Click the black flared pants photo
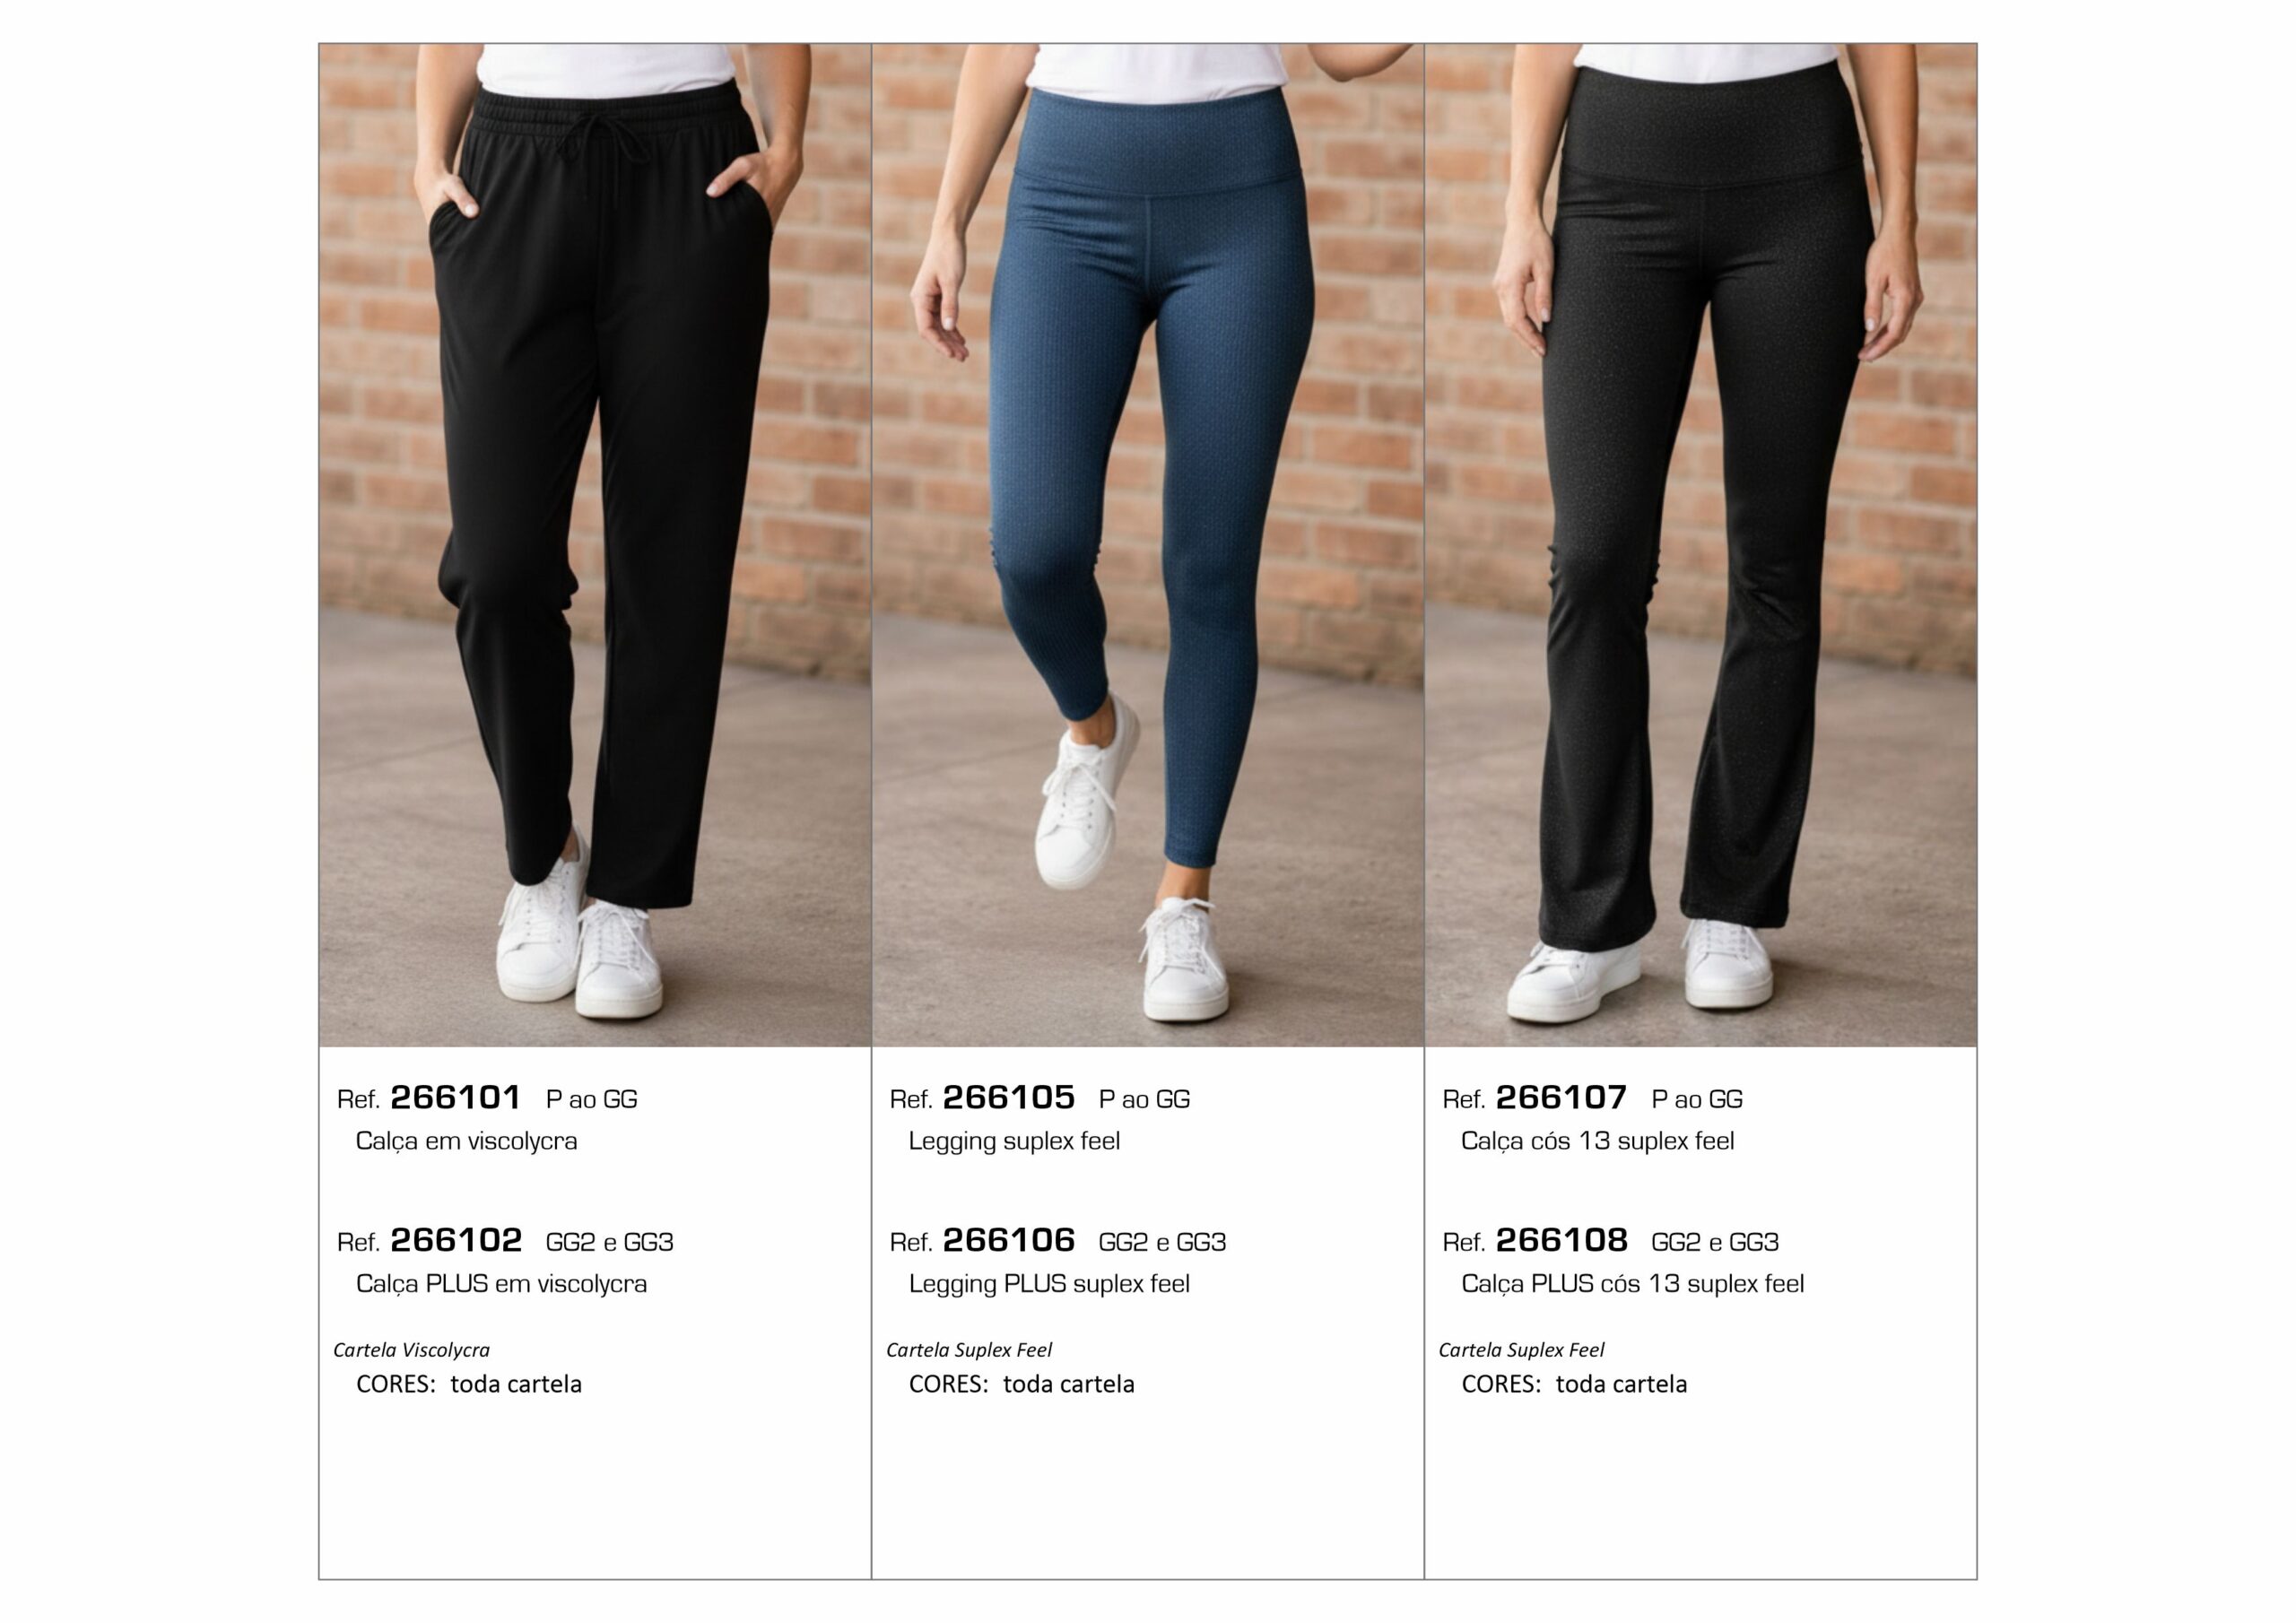This screenshot has width=2296, height=1623. (1701, 545)
